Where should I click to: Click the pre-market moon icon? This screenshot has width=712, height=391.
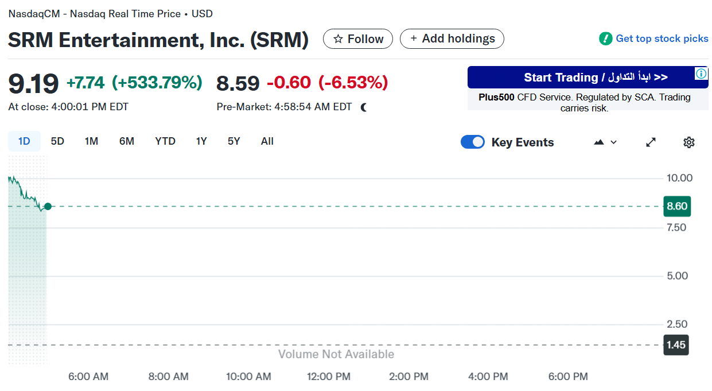click(364, 107)
